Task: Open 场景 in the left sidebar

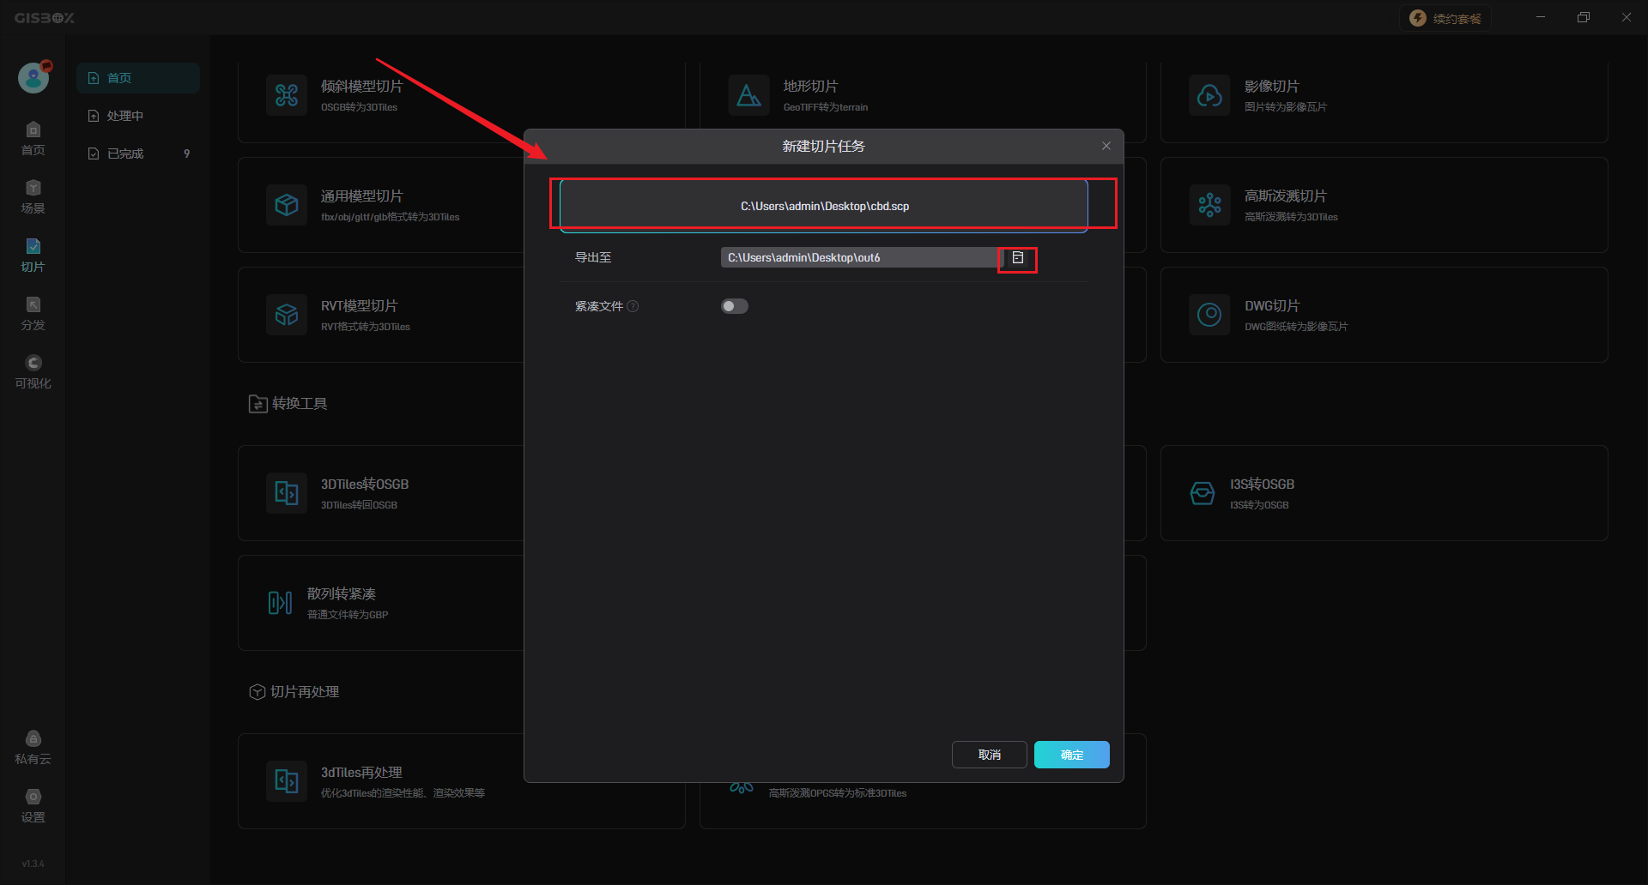Action: 33,197
